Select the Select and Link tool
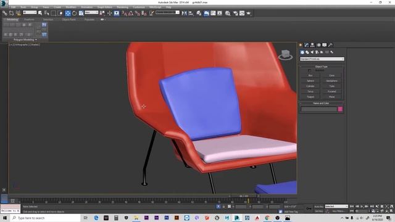Image resolution: width=395 pixels, height=222 pixels. tap(5, 13)
